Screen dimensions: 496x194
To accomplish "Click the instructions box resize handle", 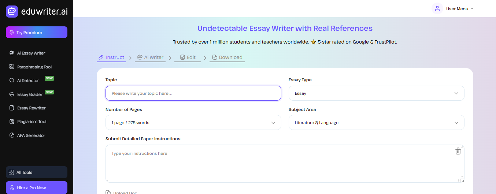I will (462, 180).
